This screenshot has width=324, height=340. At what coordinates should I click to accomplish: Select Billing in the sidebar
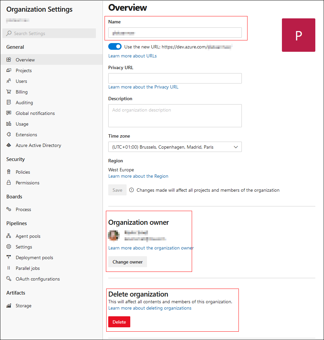coord(51,92)
